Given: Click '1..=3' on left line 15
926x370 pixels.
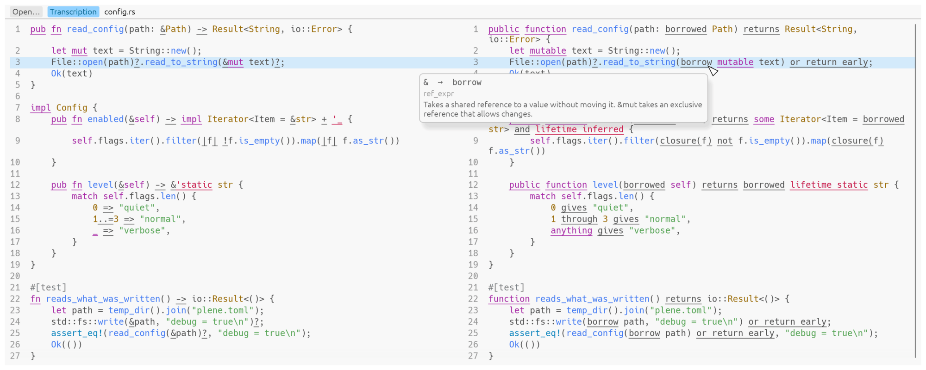Looking at the screenshot, I should click(x=106, y=219).
